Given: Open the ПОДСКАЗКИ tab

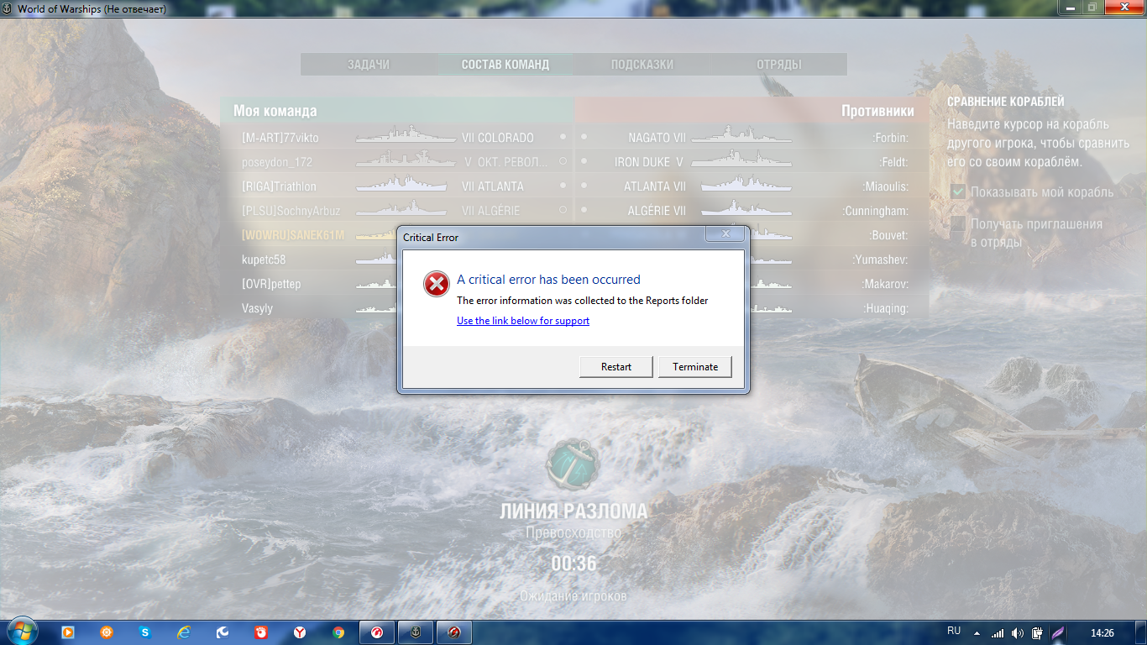Looking at the screenshot, I should (x=642, y=65).
